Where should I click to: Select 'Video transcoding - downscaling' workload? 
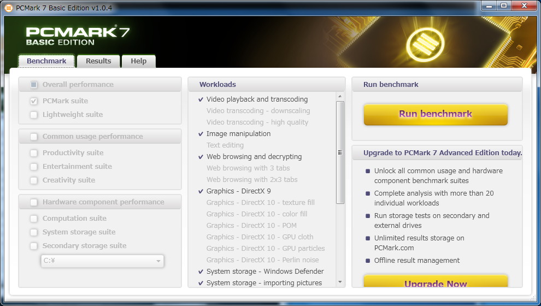point(258,111)
